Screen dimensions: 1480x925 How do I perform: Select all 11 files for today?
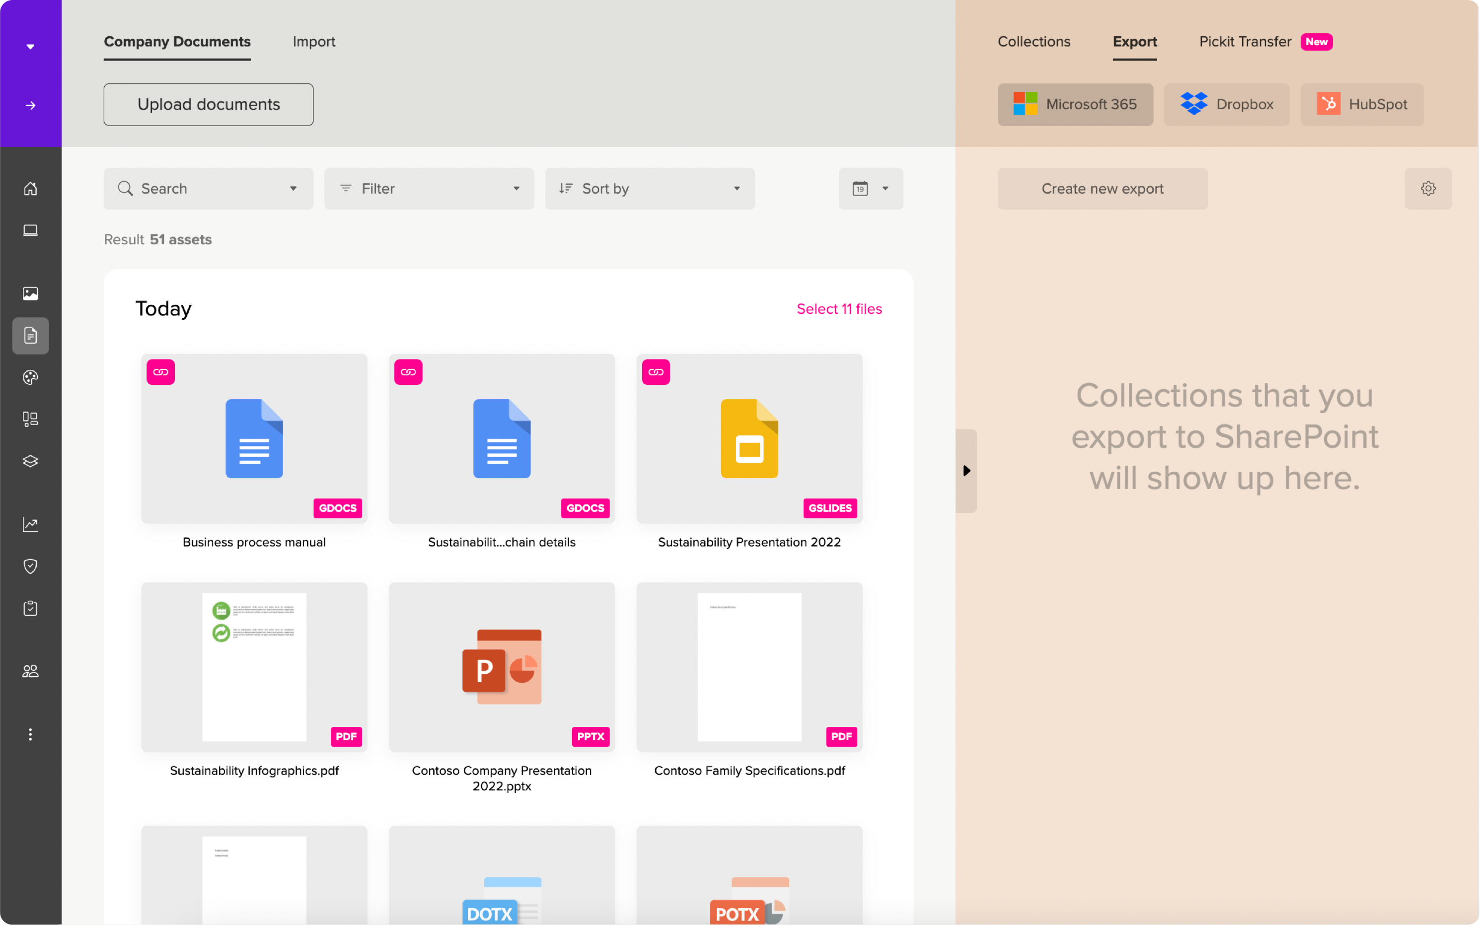[x=840, y=309]
